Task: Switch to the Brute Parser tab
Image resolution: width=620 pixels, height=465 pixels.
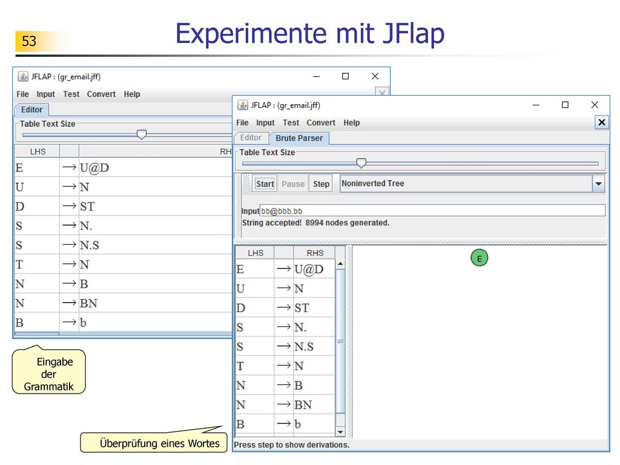Action: (x=299, y=139)
